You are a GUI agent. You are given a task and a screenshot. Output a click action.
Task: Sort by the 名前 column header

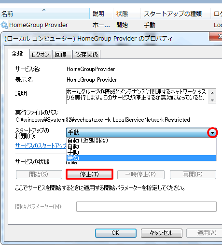pos(45,14)
